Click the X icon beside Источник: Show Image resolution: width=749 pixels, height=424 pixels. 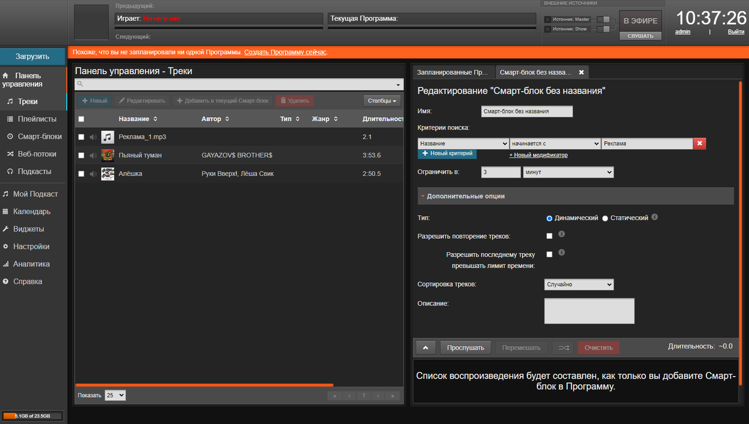547,29
